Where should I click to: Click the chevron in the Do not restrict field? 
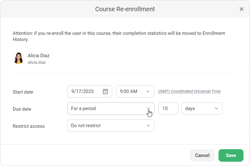(x=148, y=126)
